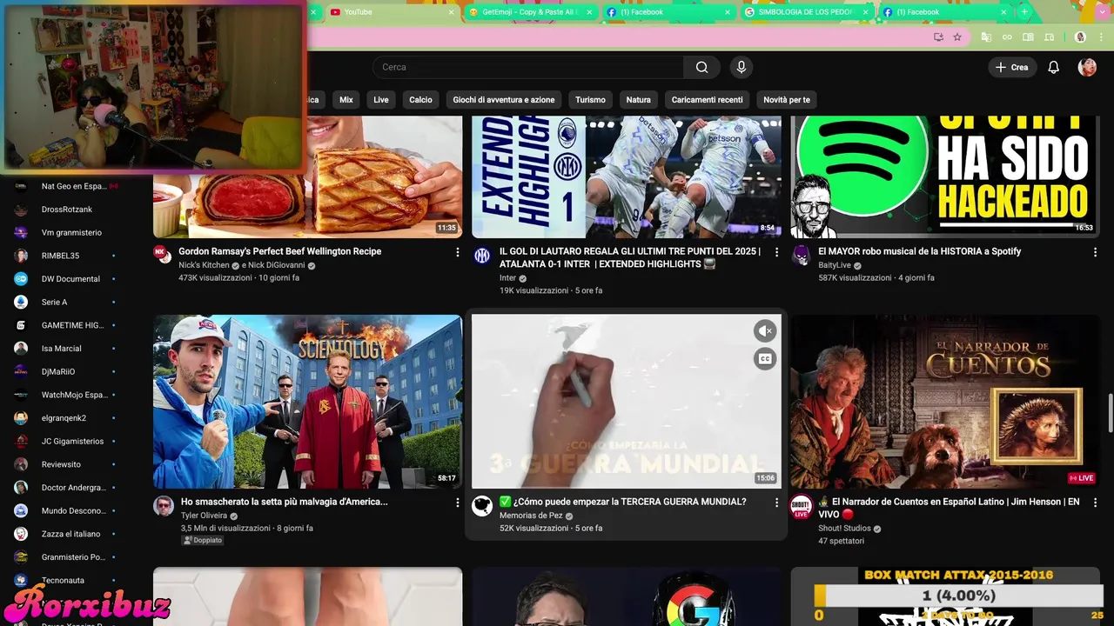Click the BaityLive channel avatar
The image size is (1114, 626).
tap(801, 256)
